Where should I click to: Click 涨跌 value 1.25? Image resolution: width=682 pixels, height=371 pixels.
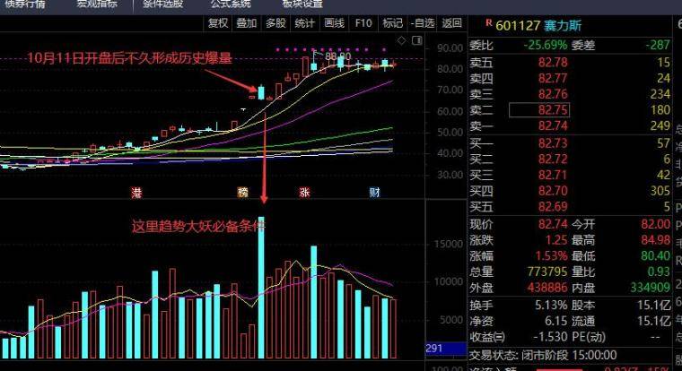pyautogui.click(x=556, y=240)
